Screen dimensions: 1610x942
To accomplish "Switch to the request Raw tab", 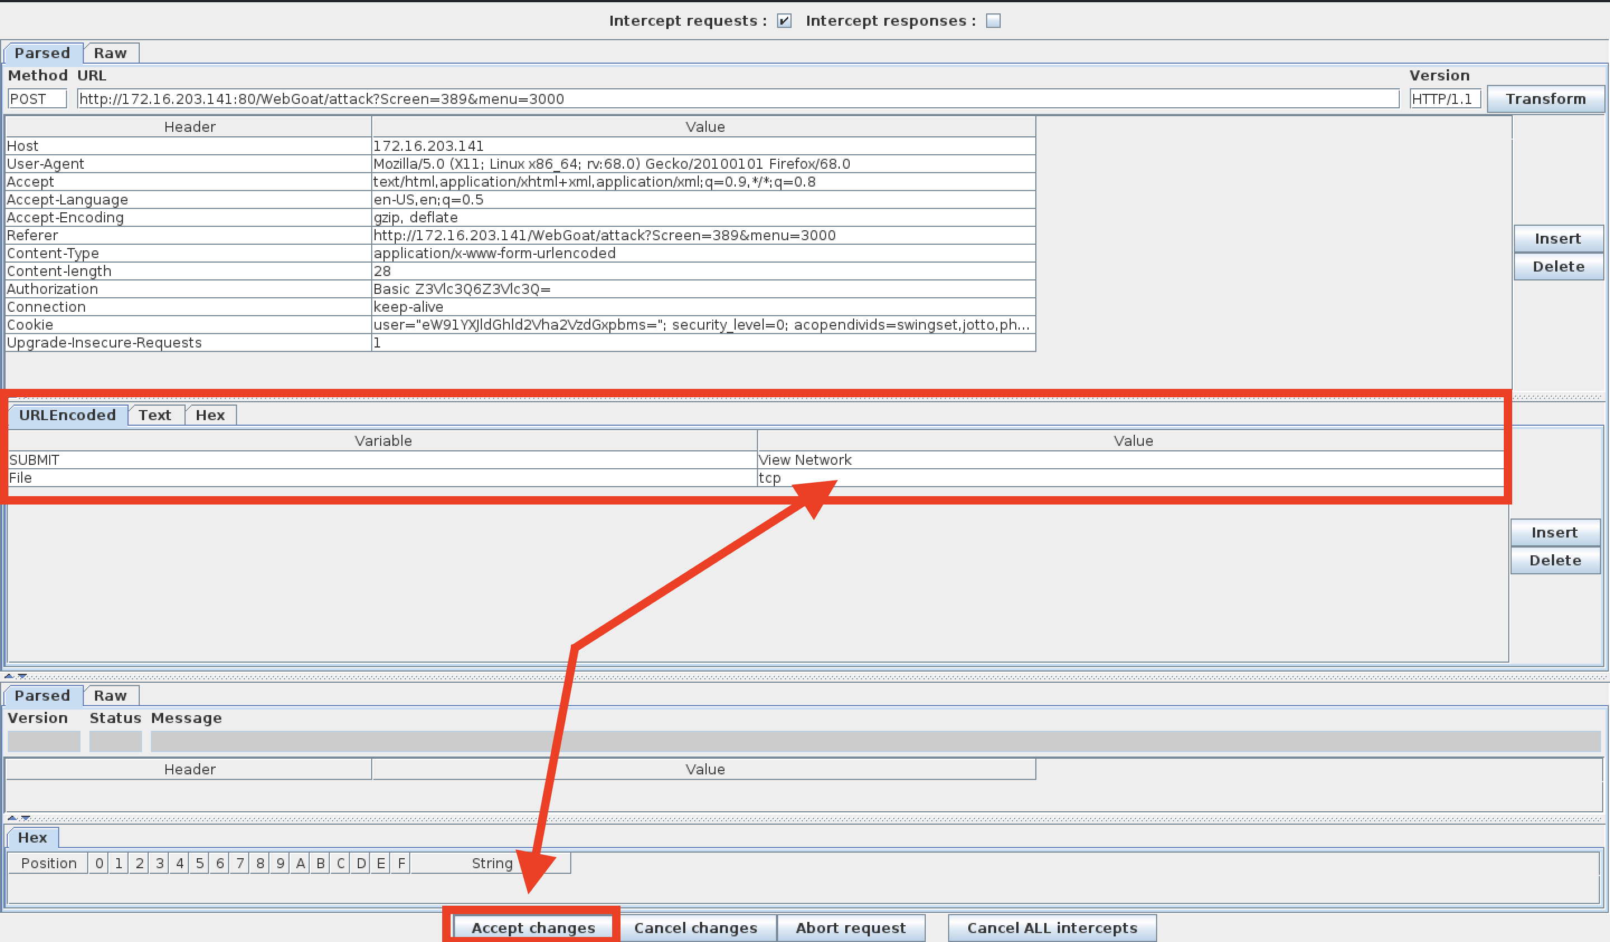I will 110,53.
